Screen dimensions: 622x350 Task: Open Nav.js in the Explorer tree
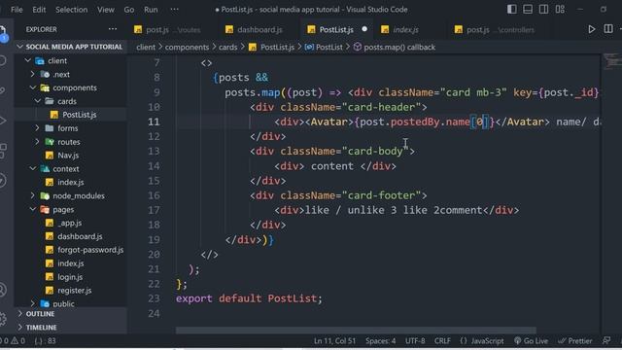71,156
